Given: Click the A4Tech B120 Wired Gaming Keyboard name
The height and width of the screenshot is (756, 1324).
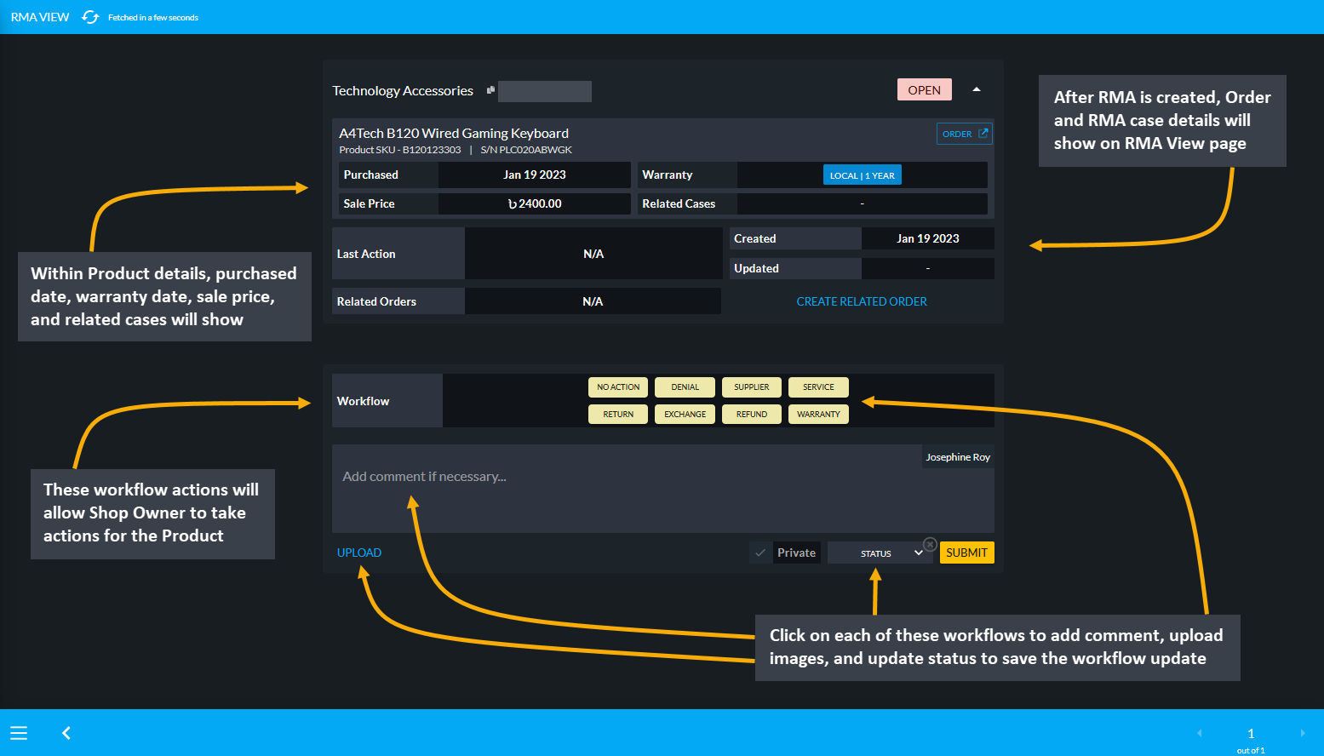Looking at the screenshot, I should pos(454,133).
